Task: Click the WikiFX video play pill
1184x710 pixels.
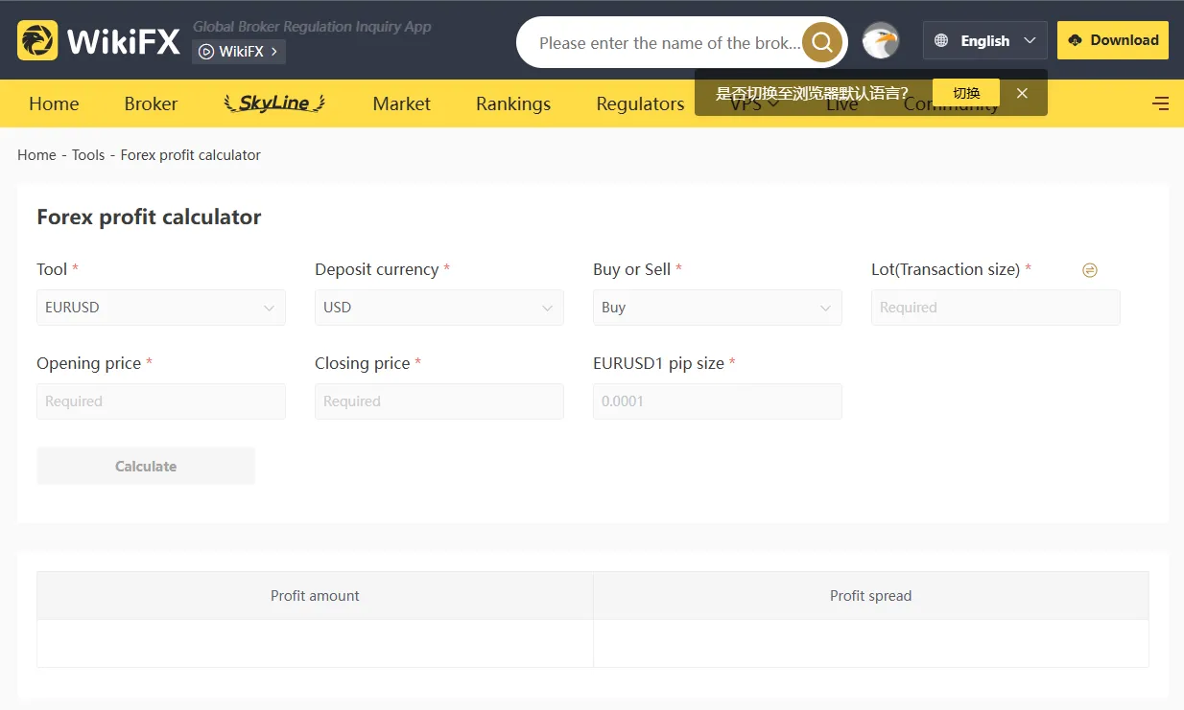Action: click(239, 52)
